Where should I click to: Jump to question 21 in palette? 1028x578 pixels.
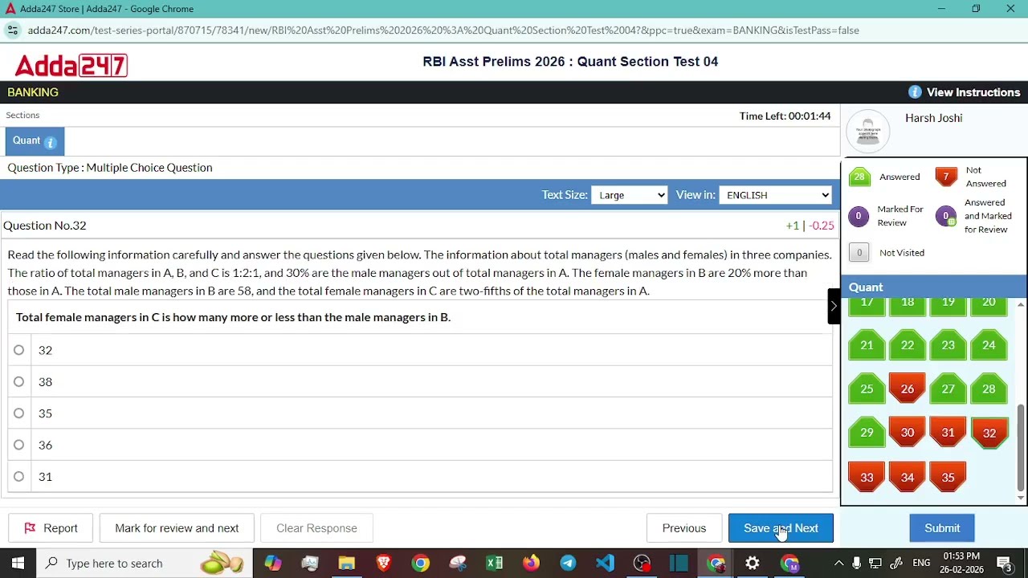coord(867,345)
